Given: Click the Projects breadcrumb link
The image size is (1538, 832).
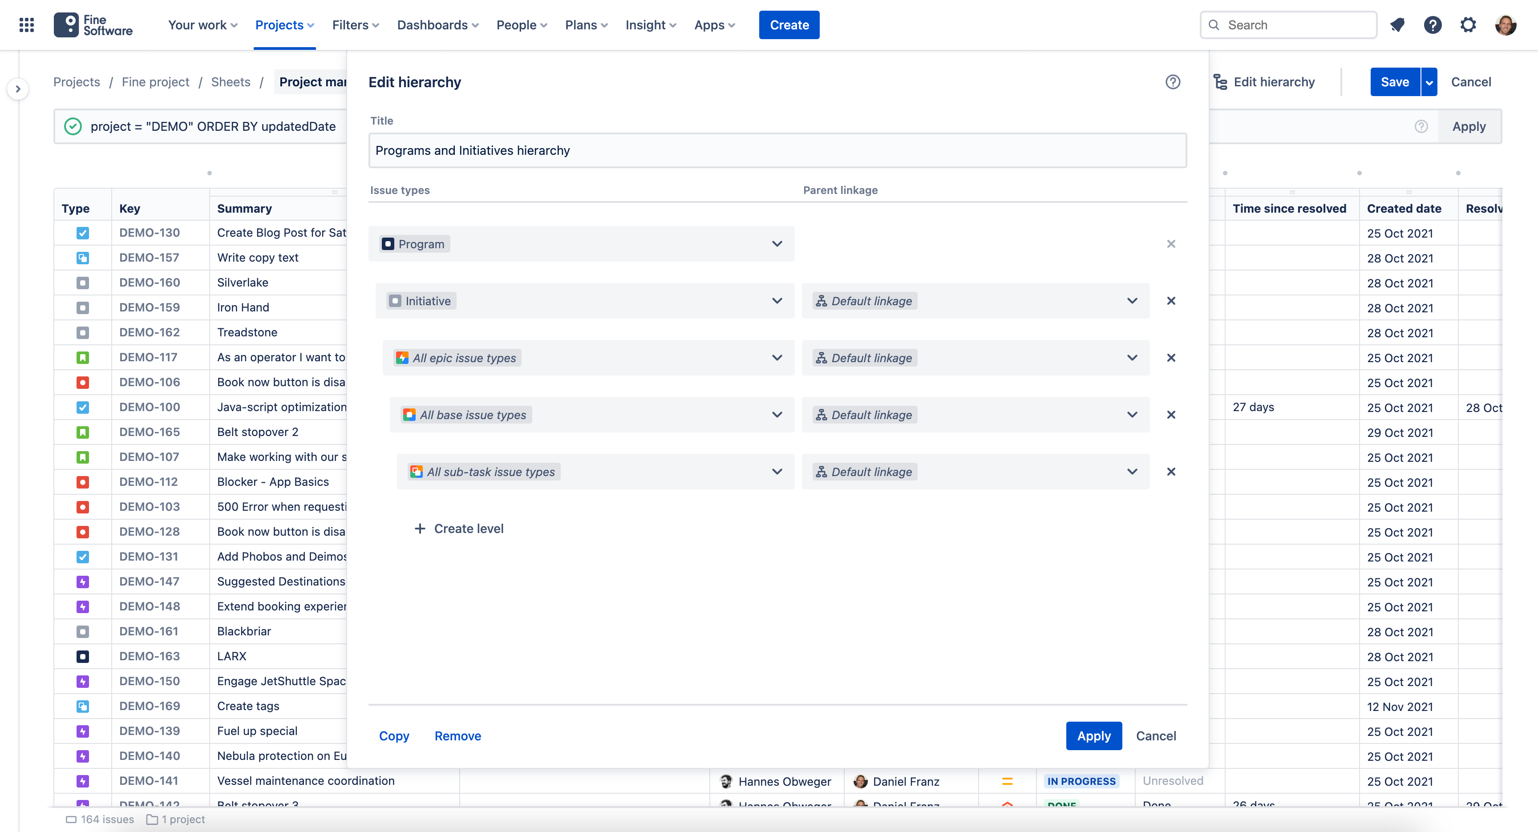Looking at the screenshot, I should pyautogui.click(x=77, y=82).
